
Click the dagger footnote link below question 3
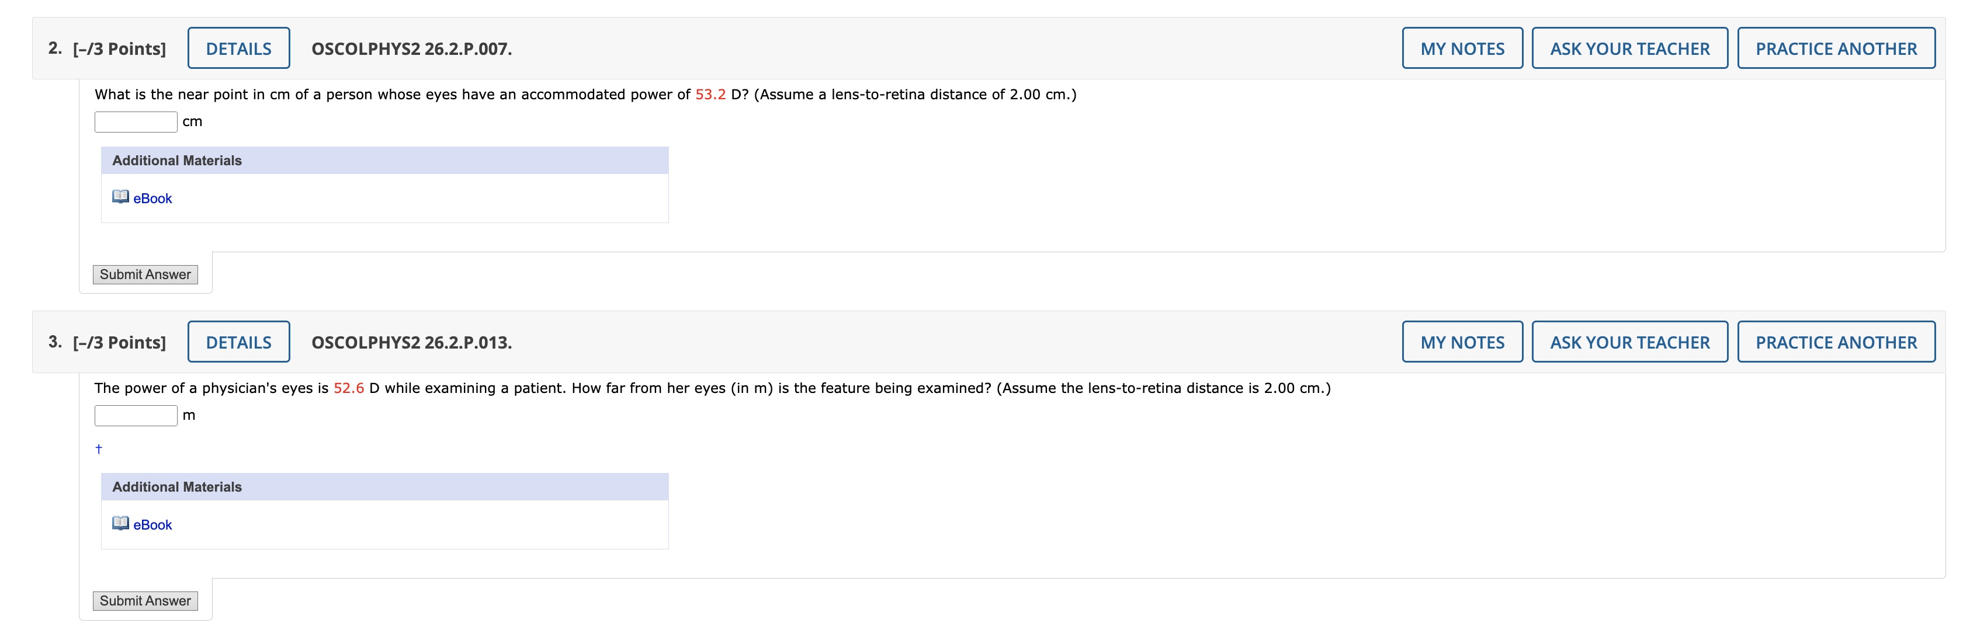click(x=98, y=450)
